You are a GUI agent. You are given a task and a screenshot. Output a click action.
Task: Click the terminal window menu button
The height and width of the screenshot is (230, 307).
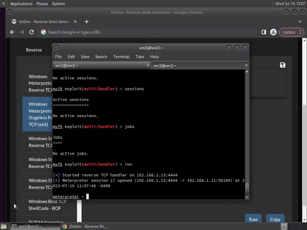[x=56, y=47]
